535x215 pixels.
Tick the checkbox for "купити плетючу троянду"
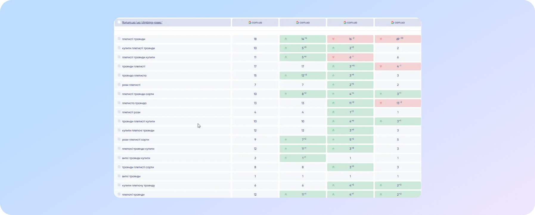coord(119,185)
